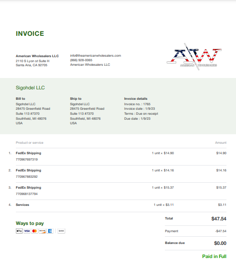The height and width of the screenshot is (273, 236).
Task: Click the Visa card icon
Action: pos(27,231)
